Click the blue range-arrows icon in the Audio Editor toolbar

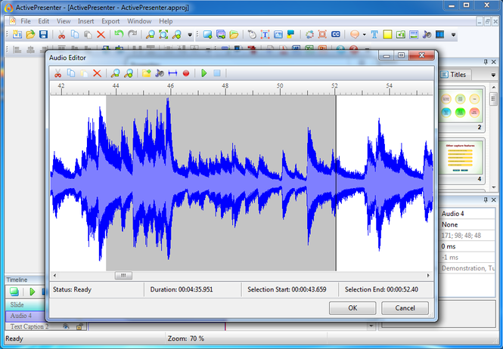[x=172, y=73]
